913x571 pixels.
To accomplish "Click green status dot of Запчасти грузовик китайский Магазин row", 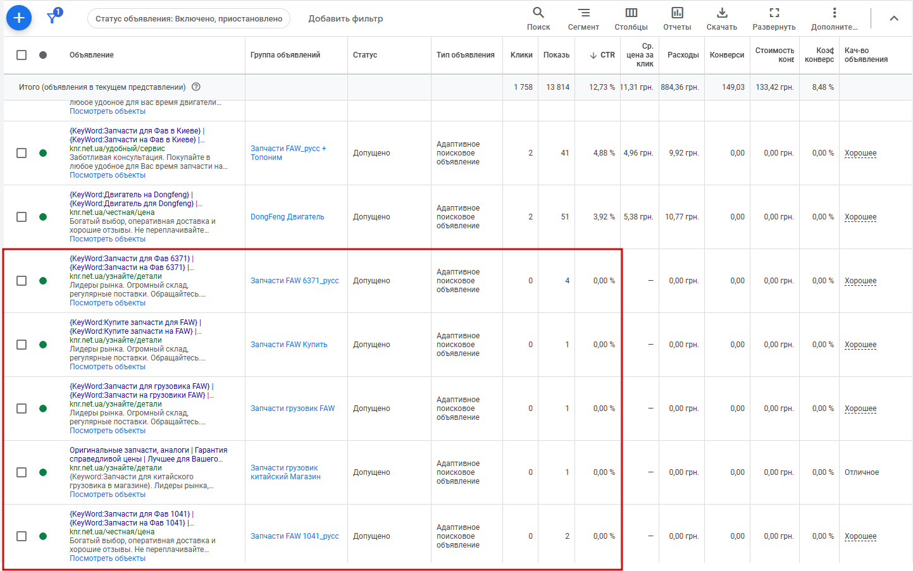I will pos(43,472).
